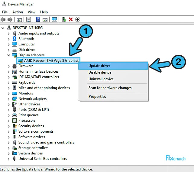The width and height of the screenshot is (194, 172).
Task: Click the Disk drives icon
Action: 15,50
